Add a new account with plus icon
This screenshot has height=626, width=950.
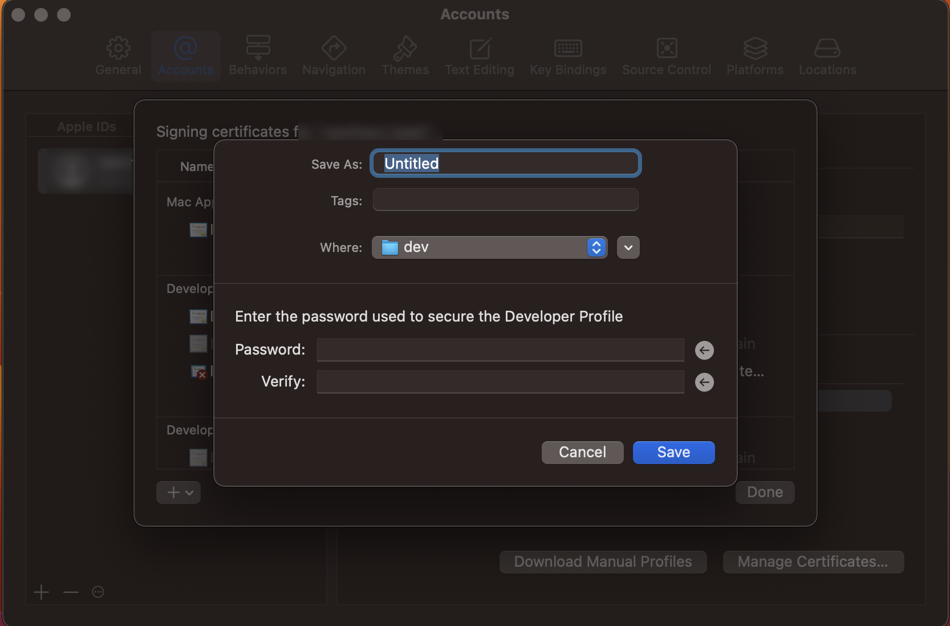pyautogui.click(x=41, y=592)
